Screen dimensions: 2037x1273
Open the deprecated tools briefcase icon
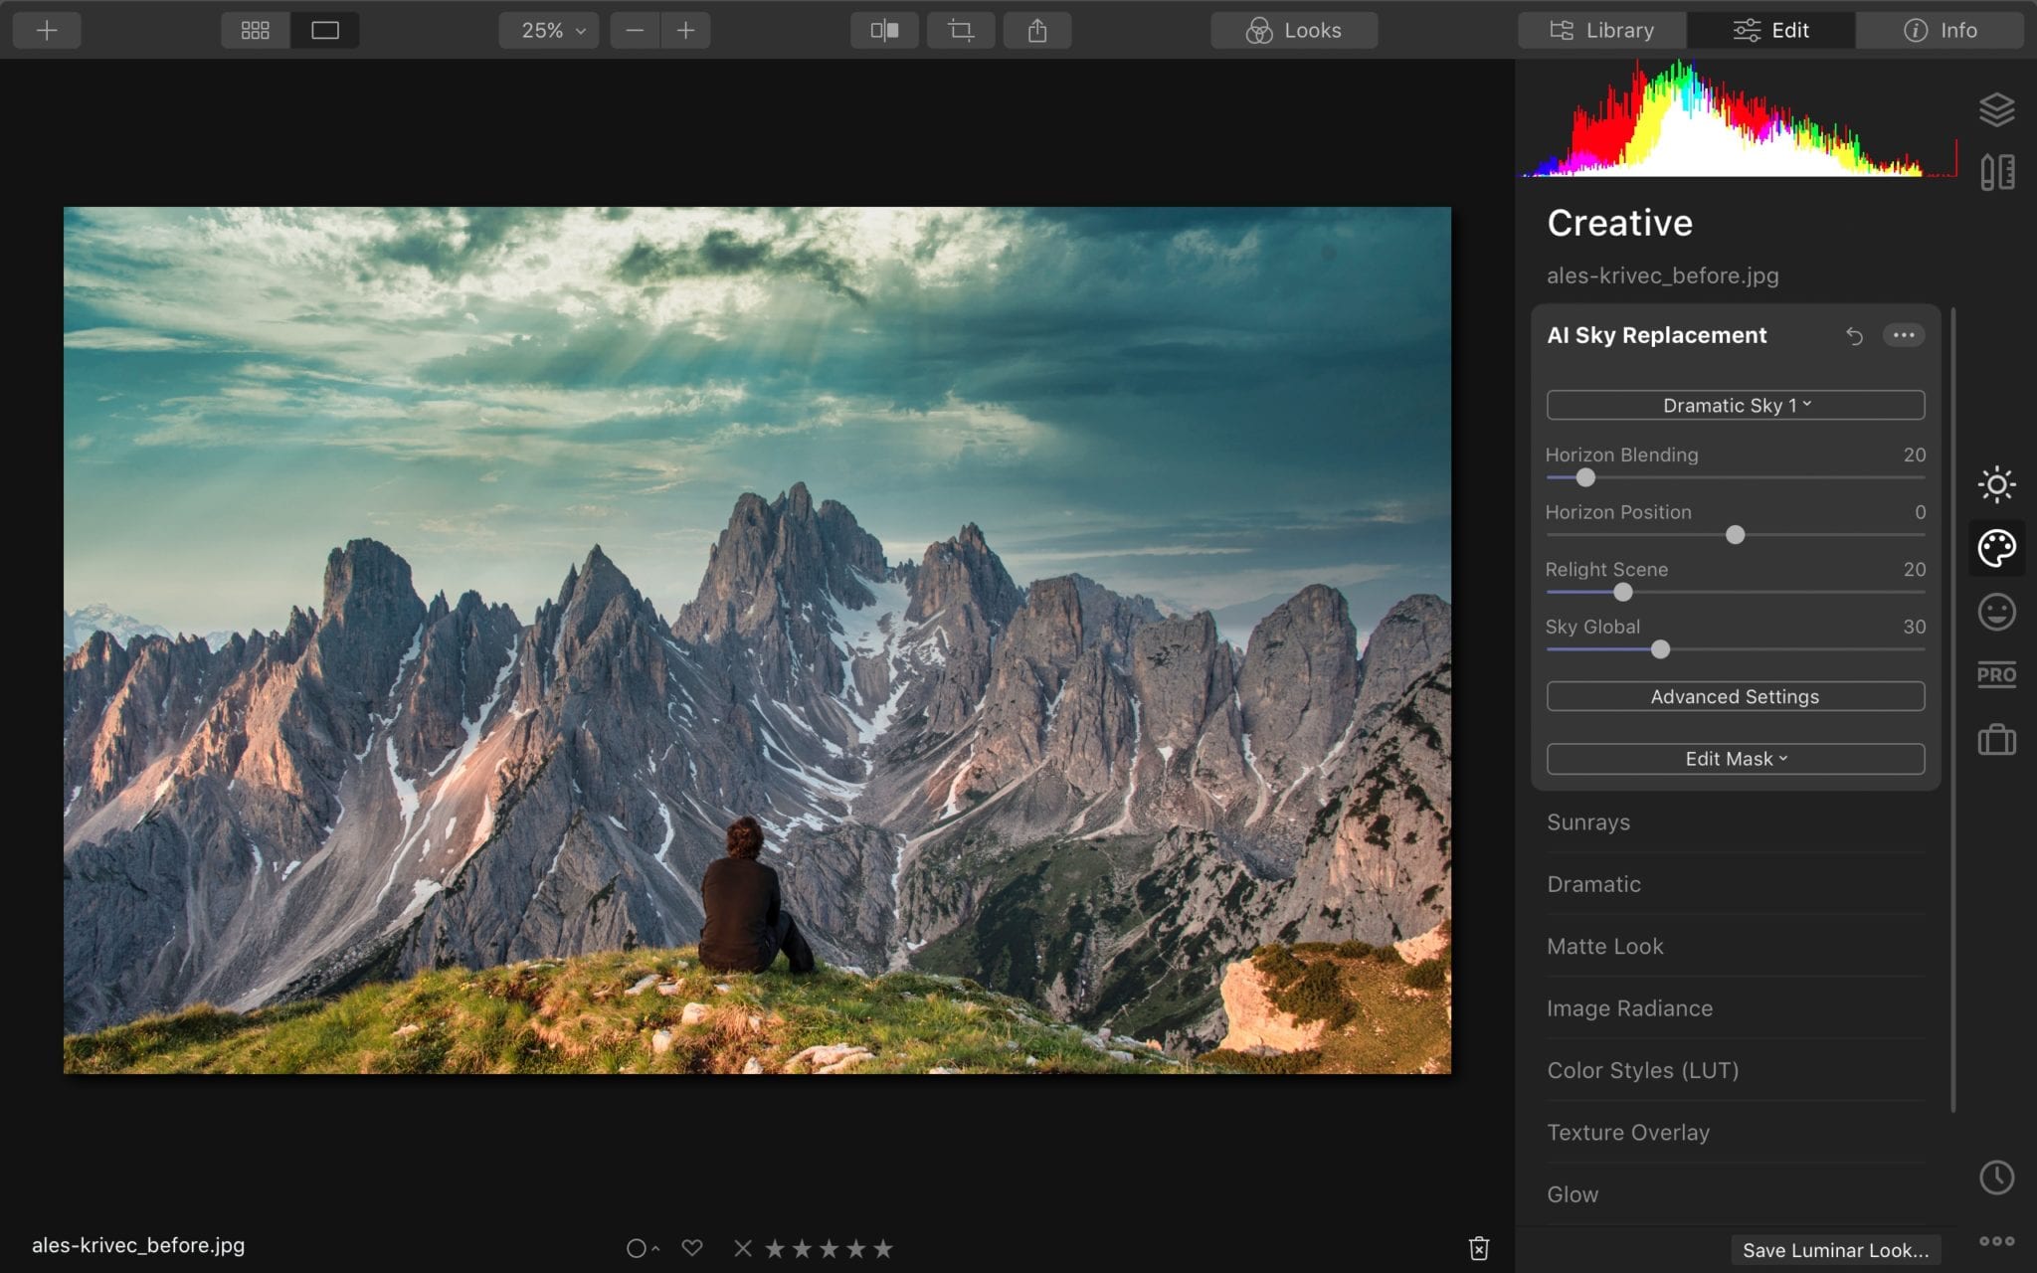[1996, 740]
